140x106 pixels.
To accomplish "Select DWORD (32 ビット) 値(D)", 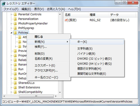I will click(97, 59).
